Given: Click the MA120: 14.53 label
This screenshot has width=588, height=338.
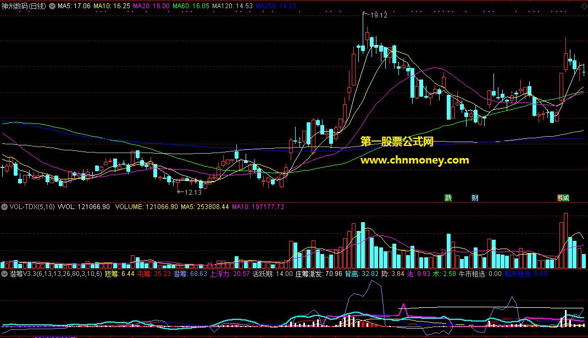Looking at the screenshot, I should (232, 6).
